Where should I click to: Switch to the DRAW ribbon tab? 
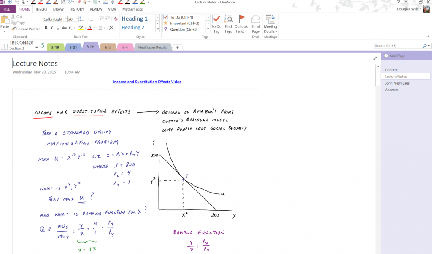click(58, 9)
